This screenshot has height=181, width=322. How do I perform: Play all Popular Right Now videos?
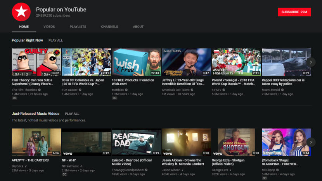[55, 41]
